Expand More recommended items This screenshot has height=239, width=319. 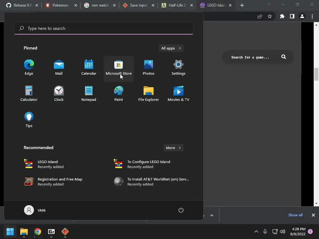(173, 148)
